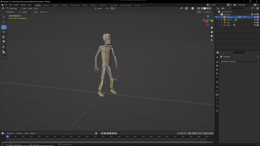The height and width of the screenshot is (146, 260).
Task: Click the timeline scrollbar below the frame numbers
Action: point(107,142)
